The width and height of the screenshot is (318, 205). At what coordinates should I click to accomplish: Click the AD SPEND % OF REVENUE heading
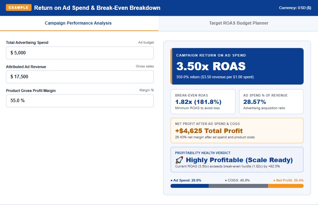(265, 95)
